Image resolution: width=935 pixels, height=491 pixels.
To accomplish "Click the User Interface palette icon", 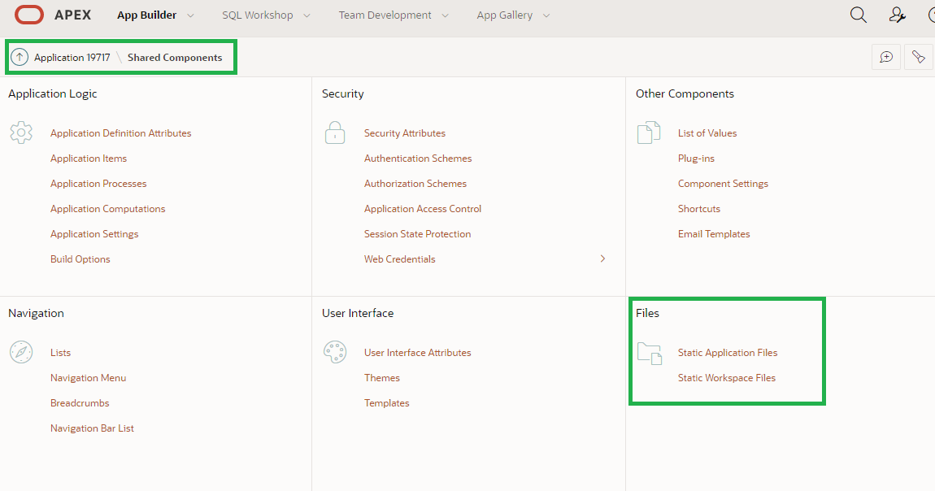I will tap(335, 352).
